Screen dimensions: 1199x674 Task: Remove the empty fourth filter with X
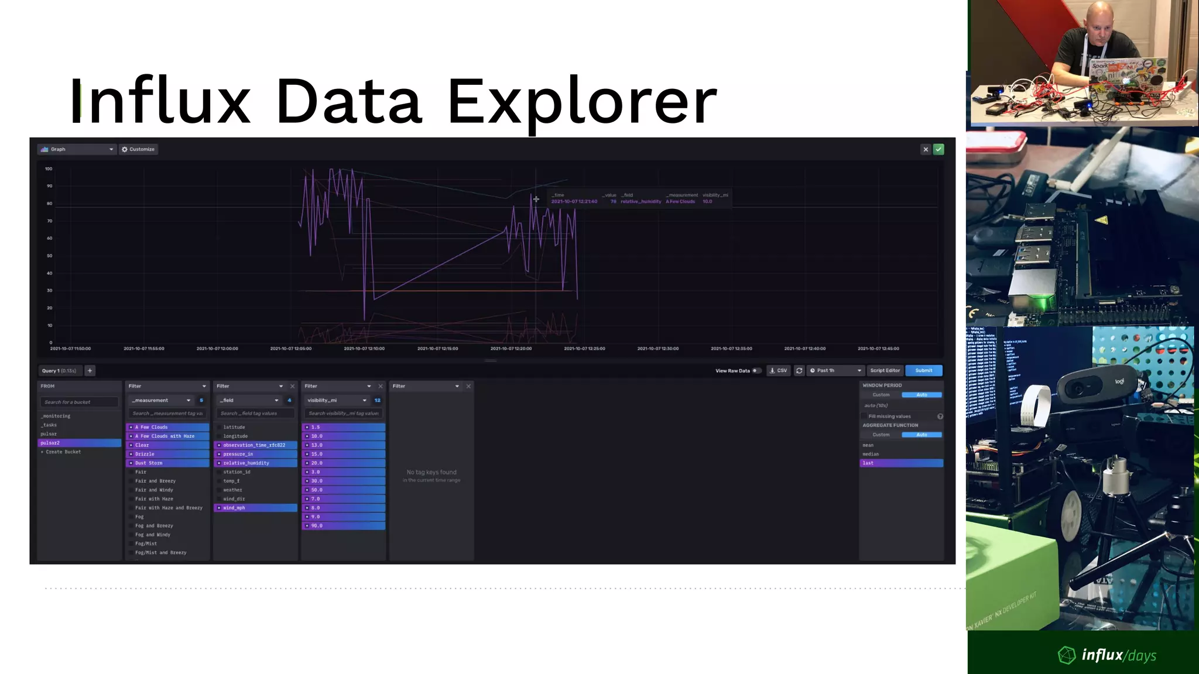tap(468, 386)
